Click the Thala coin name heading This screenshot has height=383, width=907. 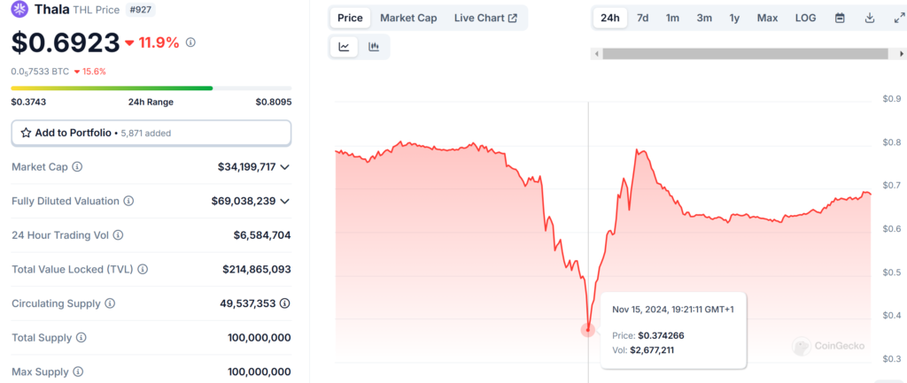tap(52, 9)
